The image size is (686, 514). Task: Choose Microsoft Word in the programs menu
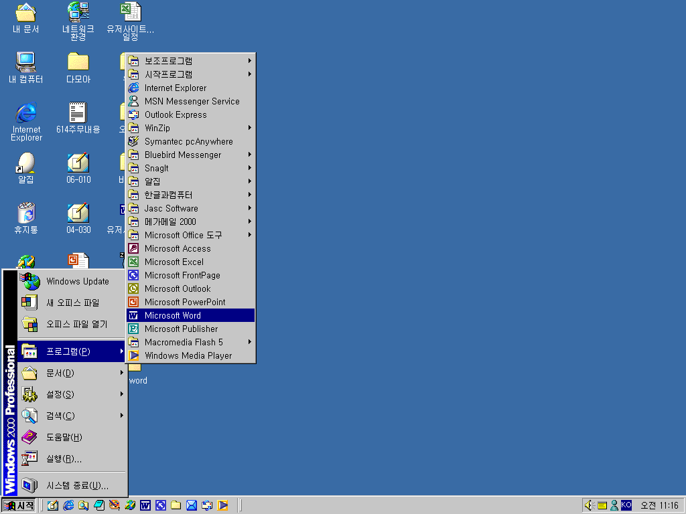[x=190, y=316]
